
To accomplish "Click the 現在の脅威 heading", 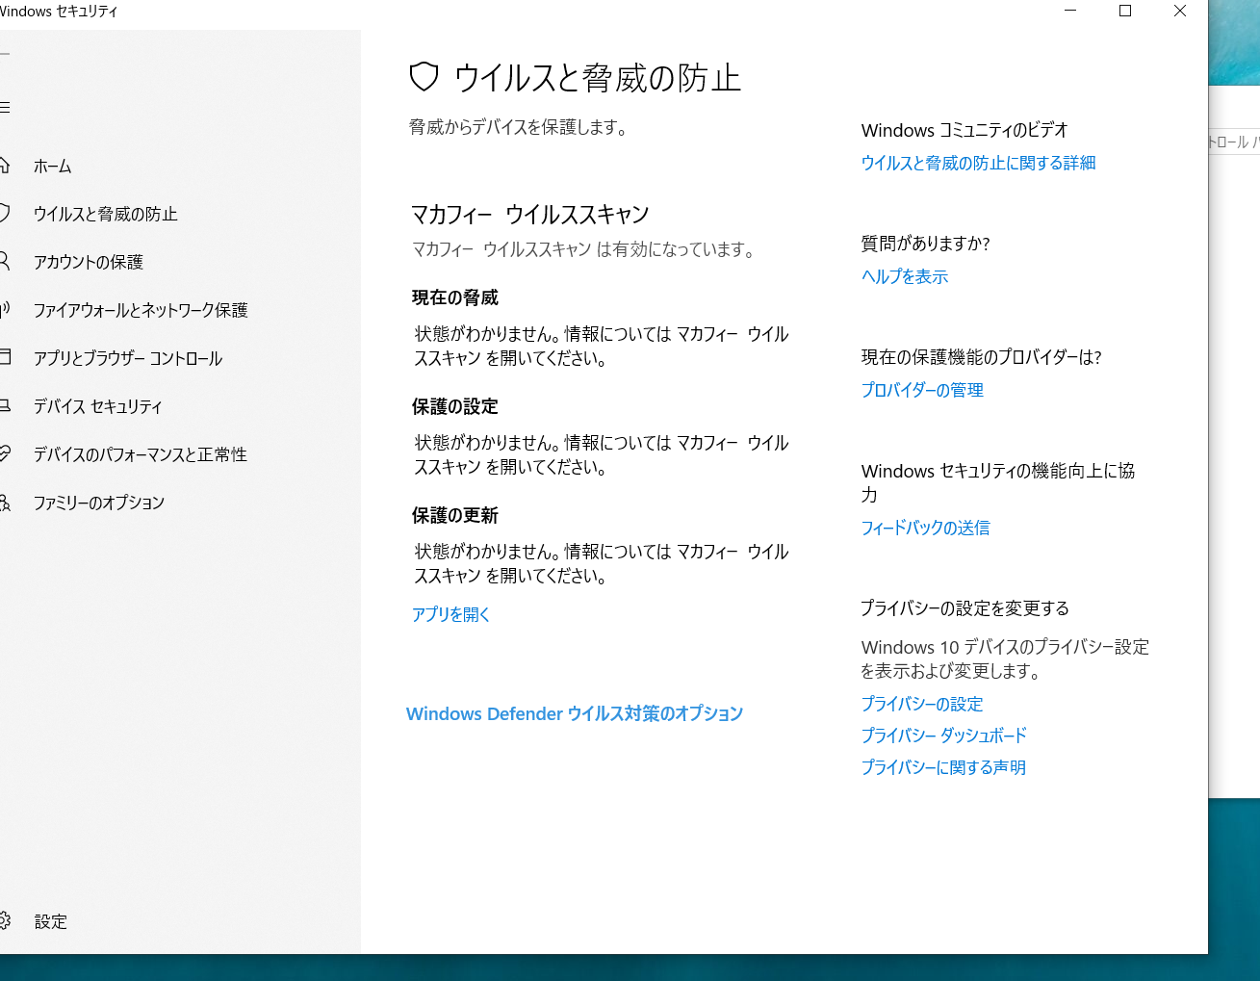I will point(455,297).
